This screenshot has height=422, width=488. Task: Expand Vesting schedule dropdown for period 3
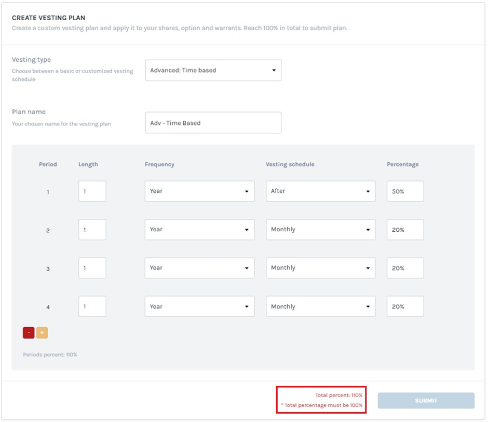coord(320,268)
